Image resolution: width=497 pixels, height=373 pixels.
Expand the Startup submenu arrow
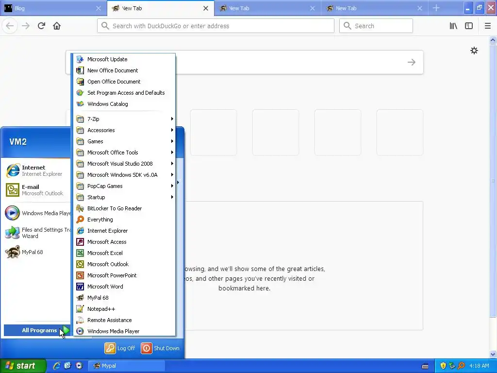click(x=172, y=197)
